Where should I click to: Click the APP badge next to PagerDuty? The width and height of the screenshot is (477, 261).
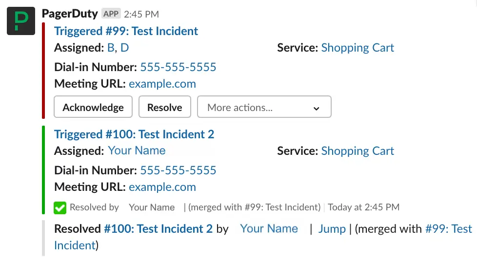(x=111, y=14)
